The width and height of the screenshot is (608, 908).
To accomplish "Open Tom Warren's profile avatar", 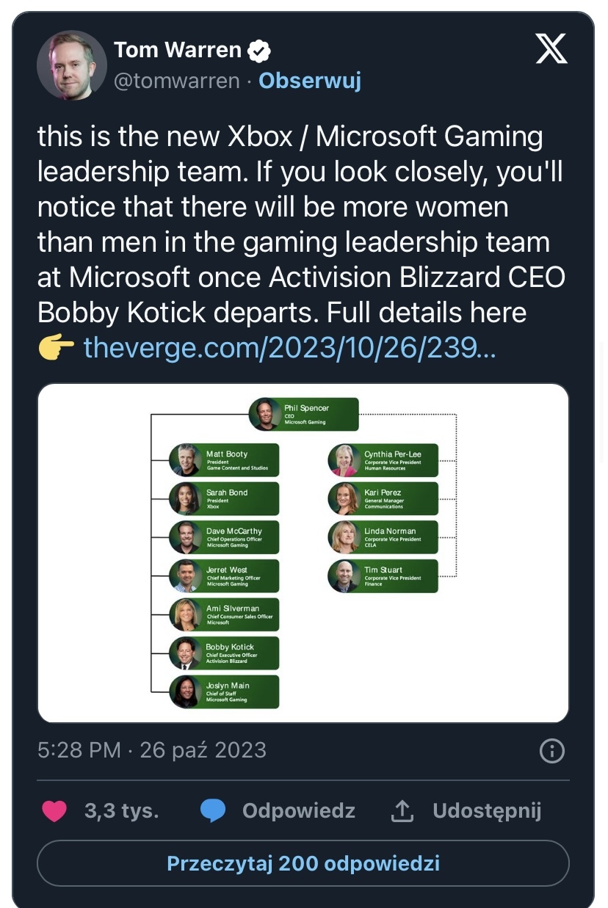I will coord(71,65).
